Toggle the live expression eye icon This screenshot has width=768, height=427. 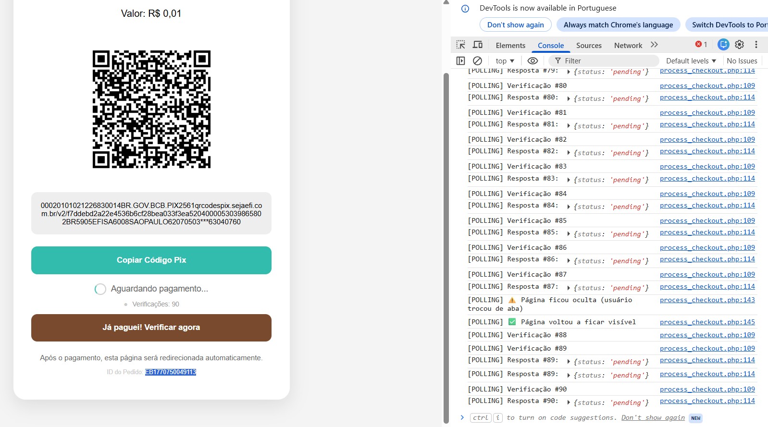click(x=533, y=61)
